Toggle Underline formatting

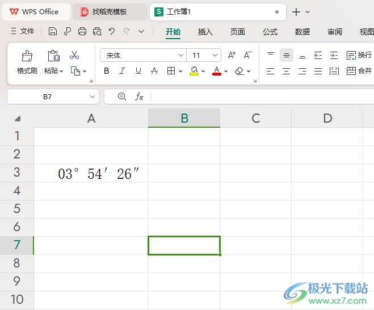pyautogui.click(x=138, y=71)
